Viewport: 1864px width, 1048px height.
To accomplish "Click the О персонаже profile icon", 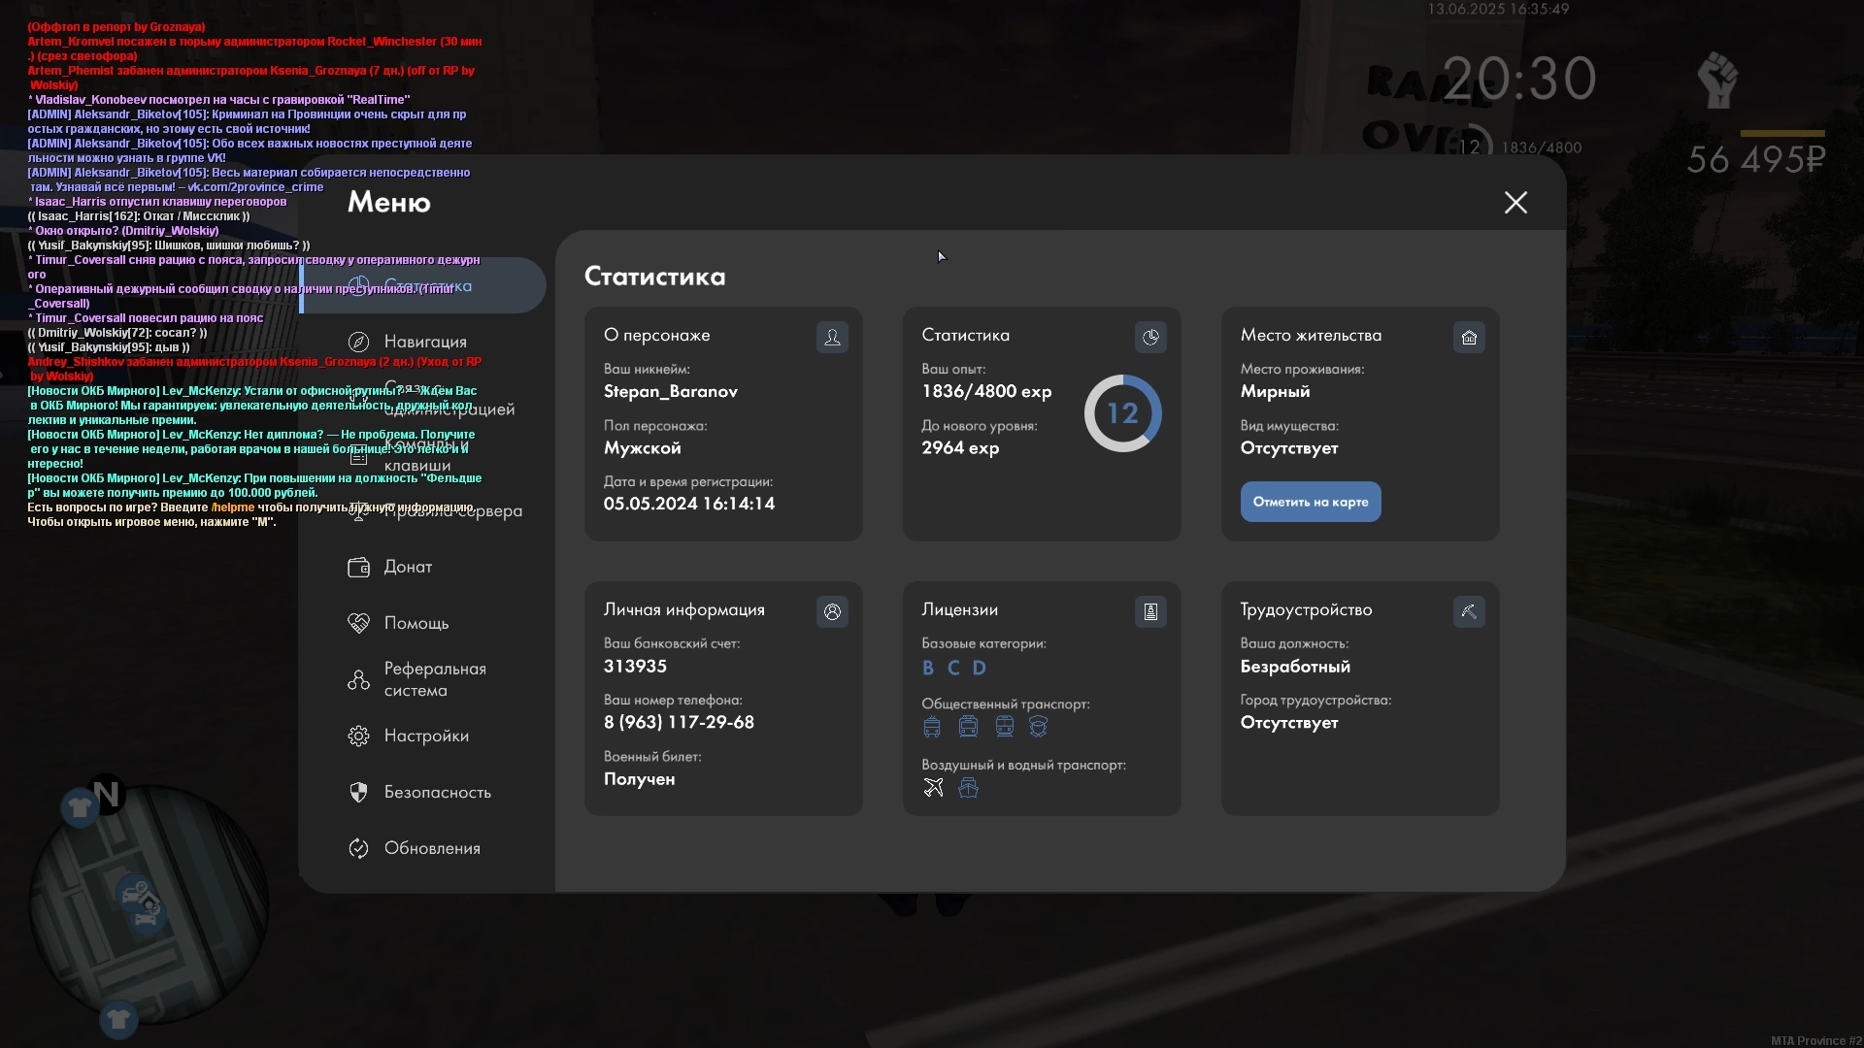I will [x=832, y=337].
